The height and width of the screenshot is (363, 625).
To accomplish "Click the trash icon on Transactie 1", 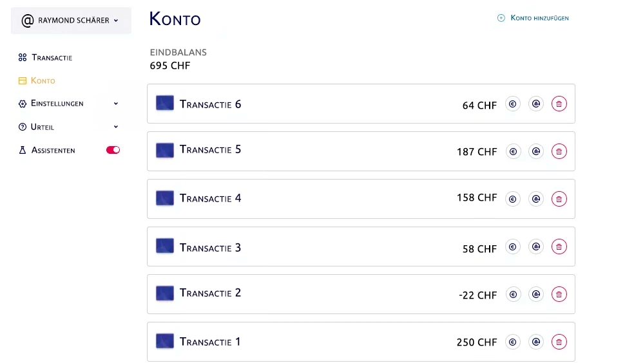I will point(559,342).
